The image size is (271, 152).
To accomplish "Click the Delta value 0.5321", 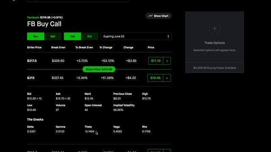I will (31, 131).
